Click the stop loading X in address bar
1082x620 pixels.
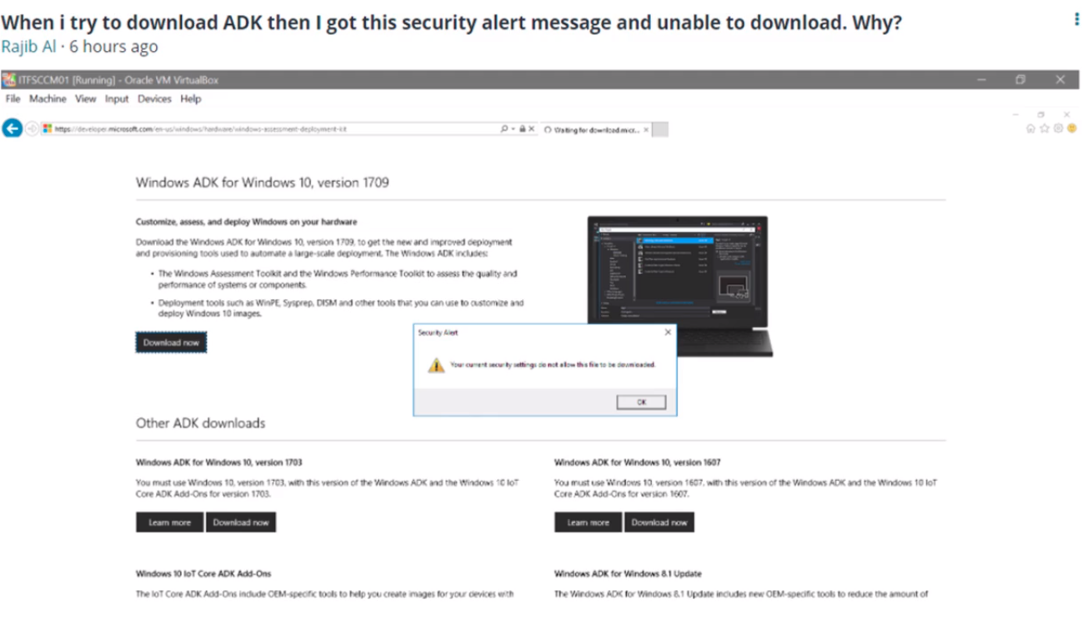point(532,129)
